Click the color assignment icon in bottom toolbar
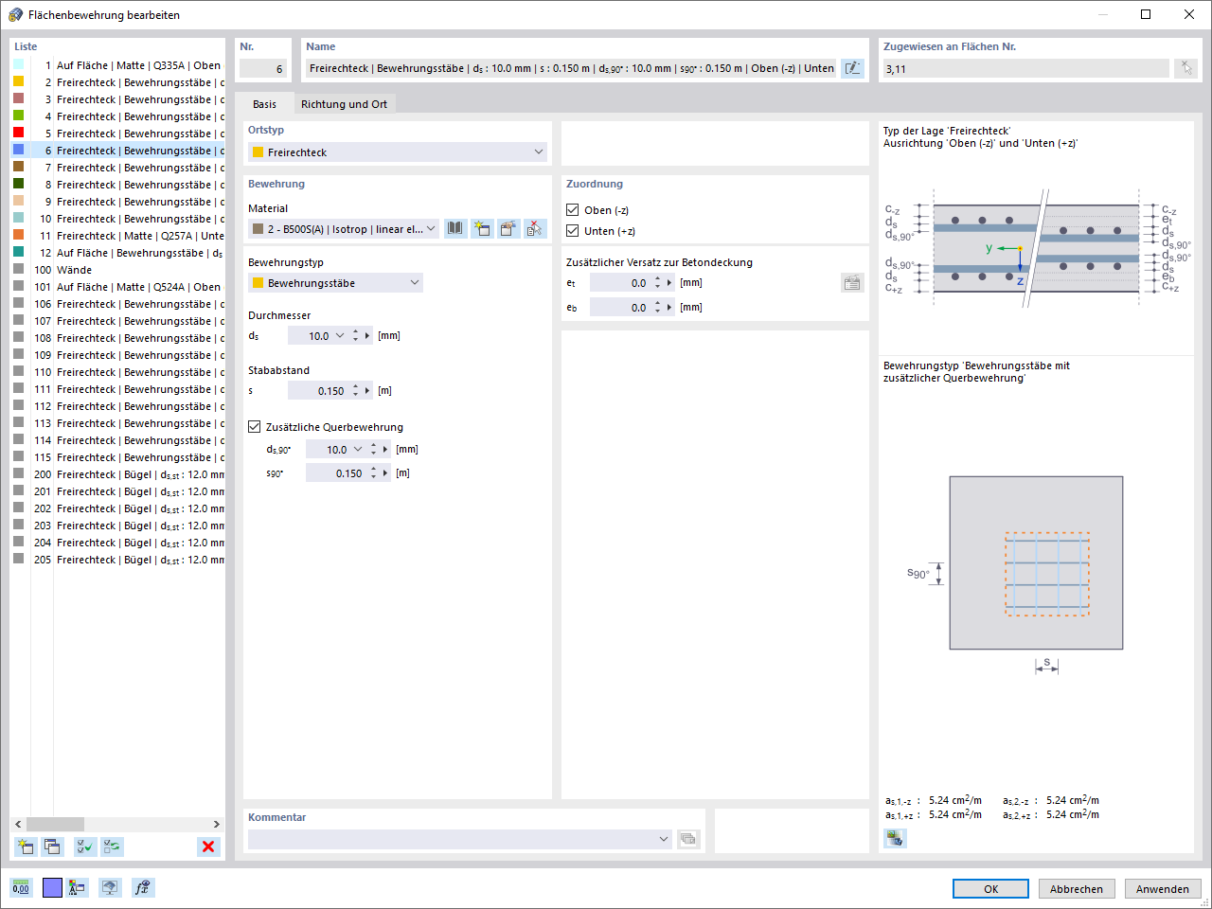This screenshot has height=909, width=1212. click(78, 887)
